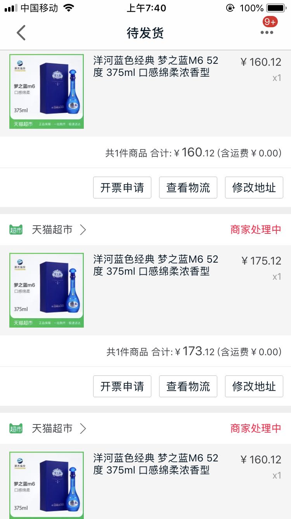Open 天猫超市 store link in second order
The height and width of the screenshot is (519, 291).
[x=52, y=230]
